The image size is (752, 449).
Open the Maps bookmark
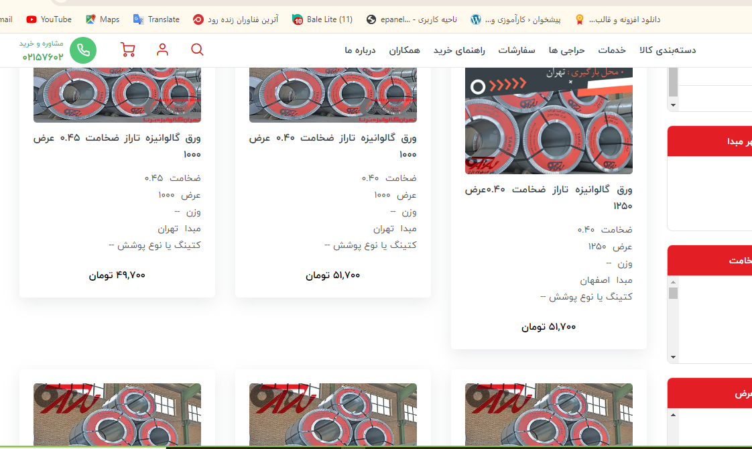(x=103, y=19)
